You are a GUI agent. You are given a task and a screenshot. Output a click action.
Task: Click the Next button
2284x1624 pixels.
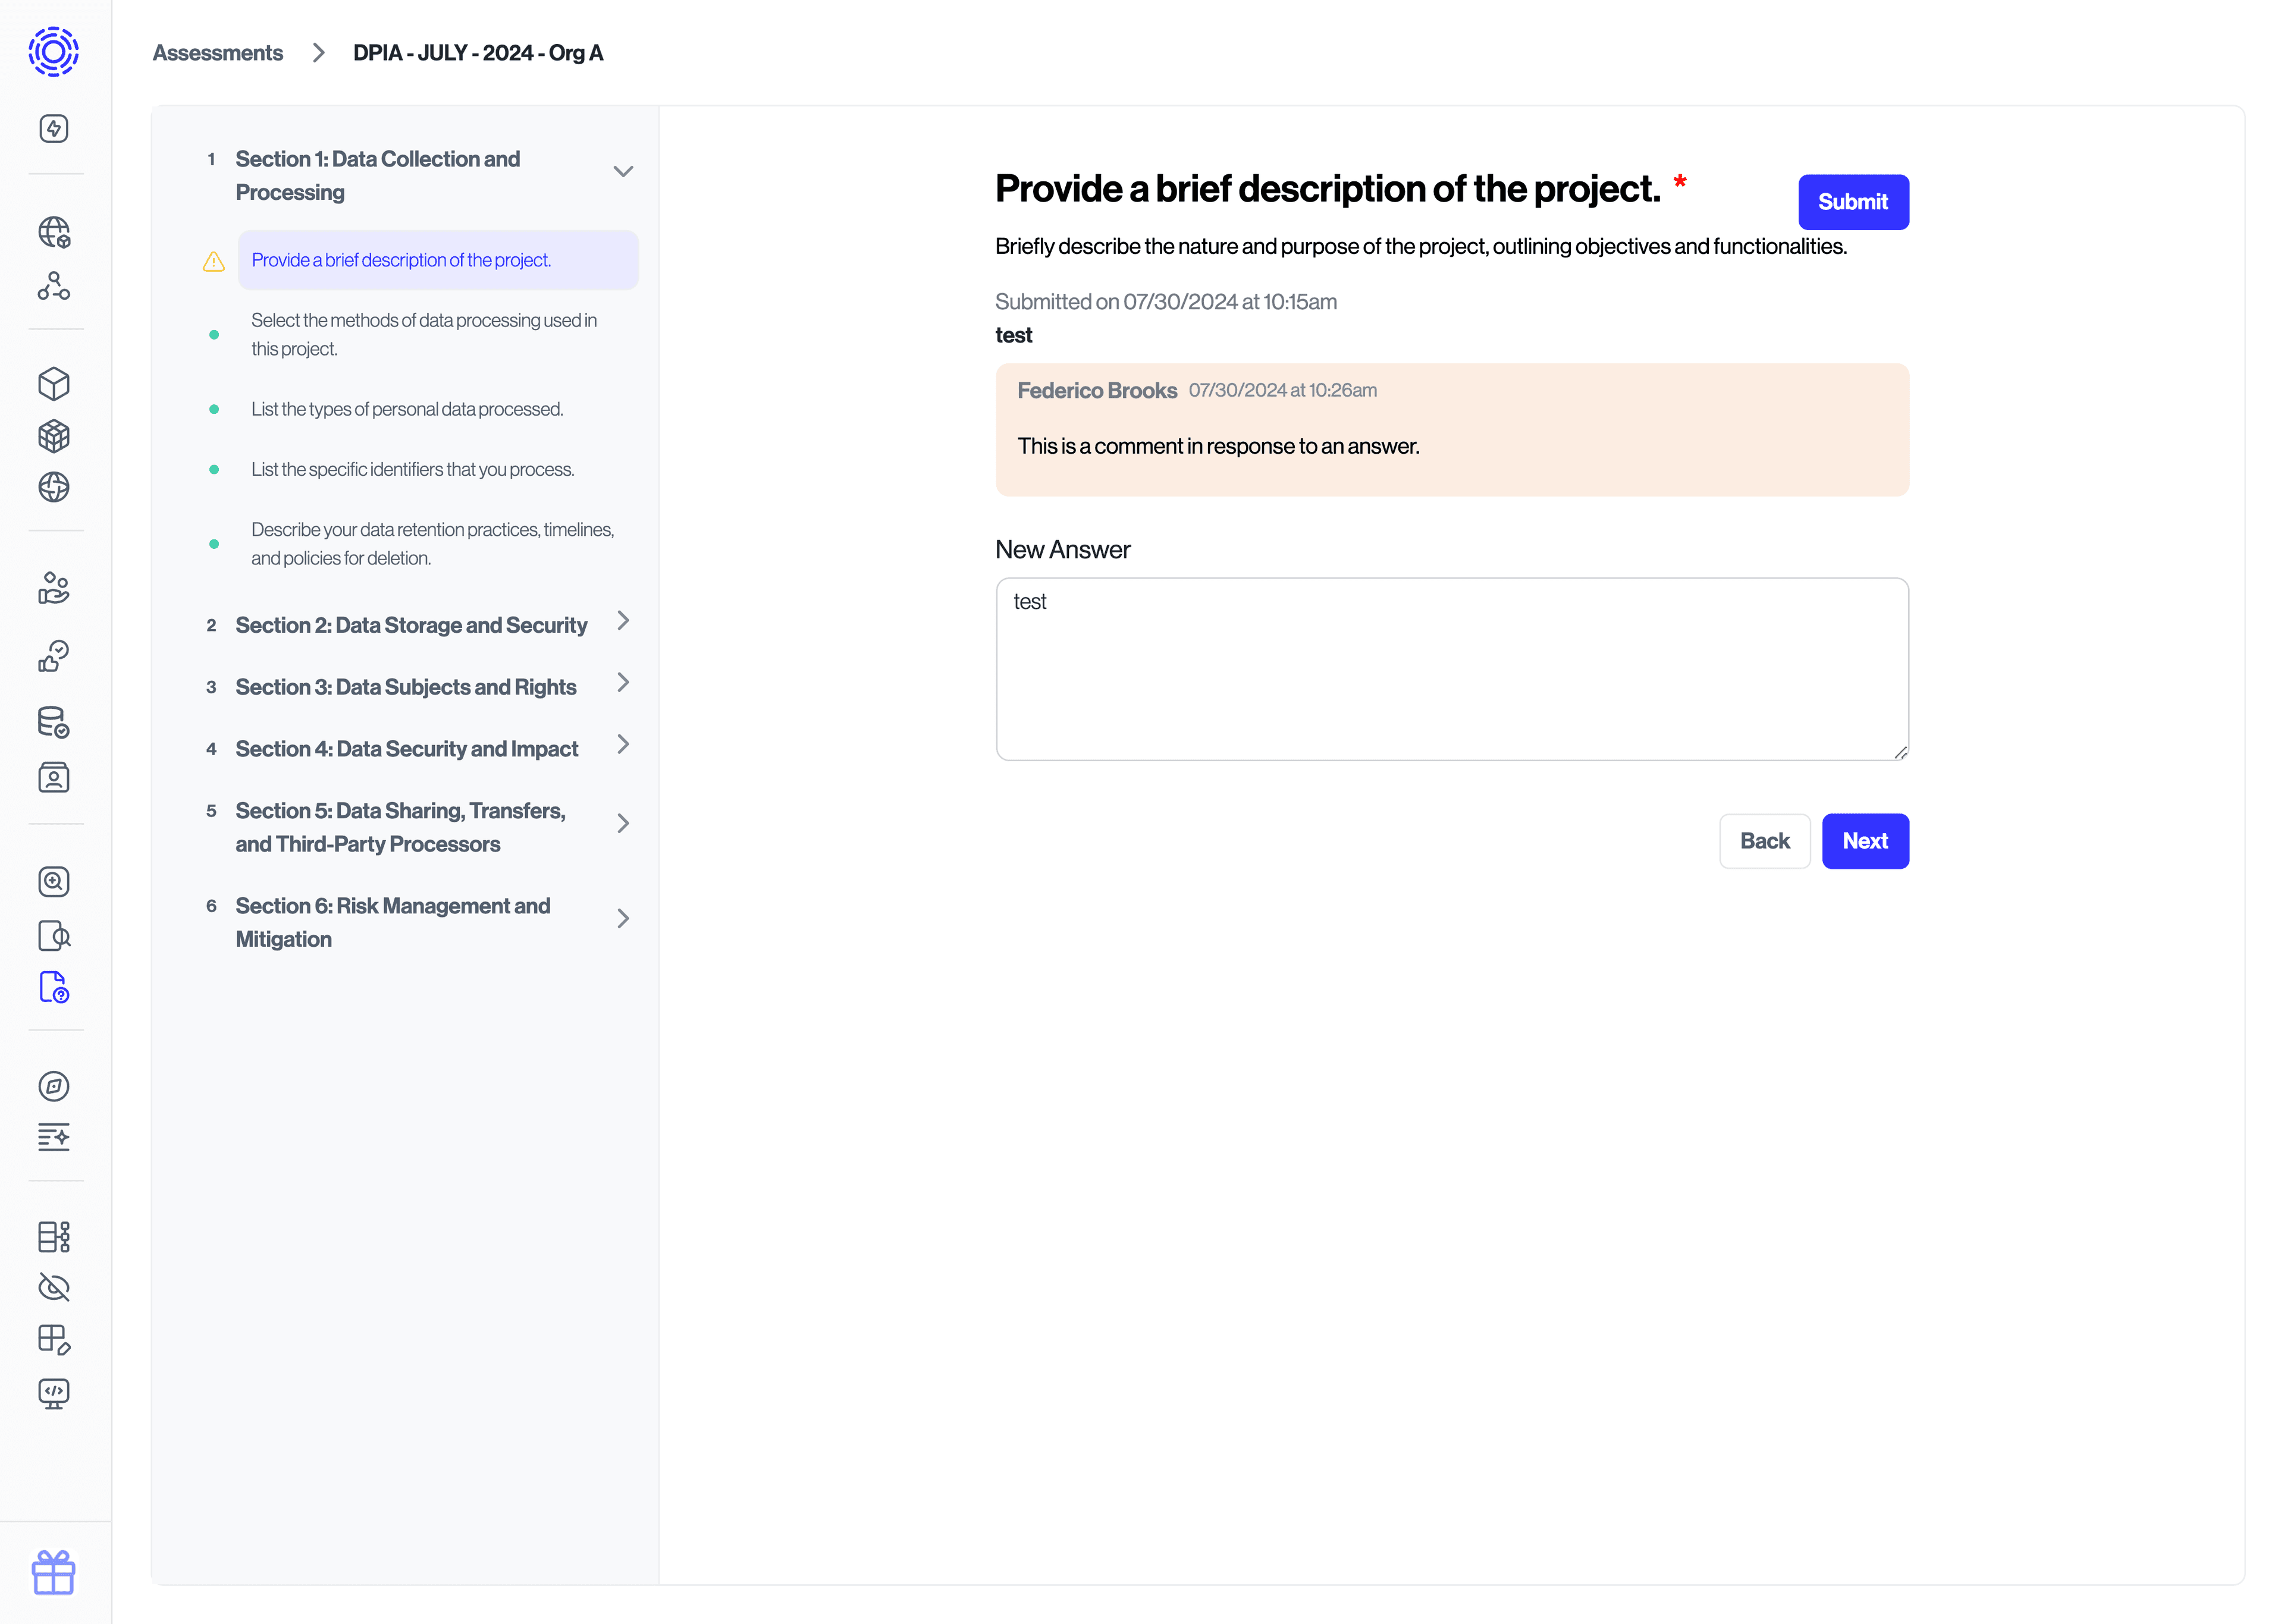click(x=1864, y=841)
